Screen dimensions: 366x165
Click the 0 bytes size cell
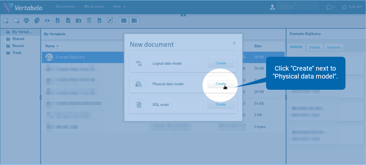259,127
